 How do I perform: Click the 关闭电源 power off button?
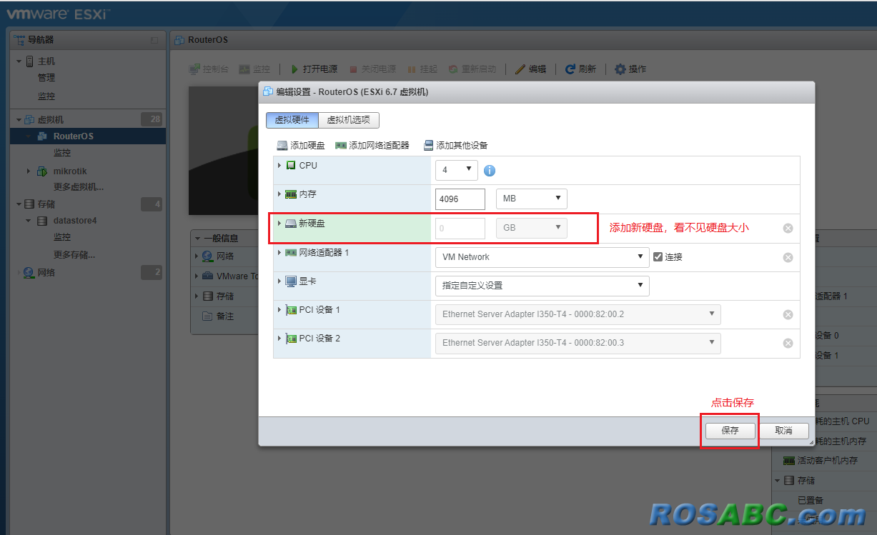click(372, 69)
